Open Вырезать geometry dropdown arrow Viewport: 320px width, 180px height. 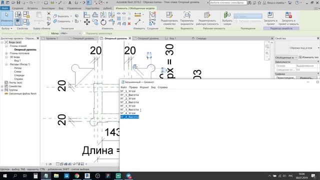pos(71,16)
